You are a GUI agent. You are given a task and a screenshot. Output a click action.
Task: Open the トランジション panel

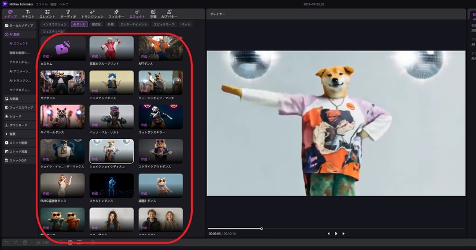(x=92, y=14)
